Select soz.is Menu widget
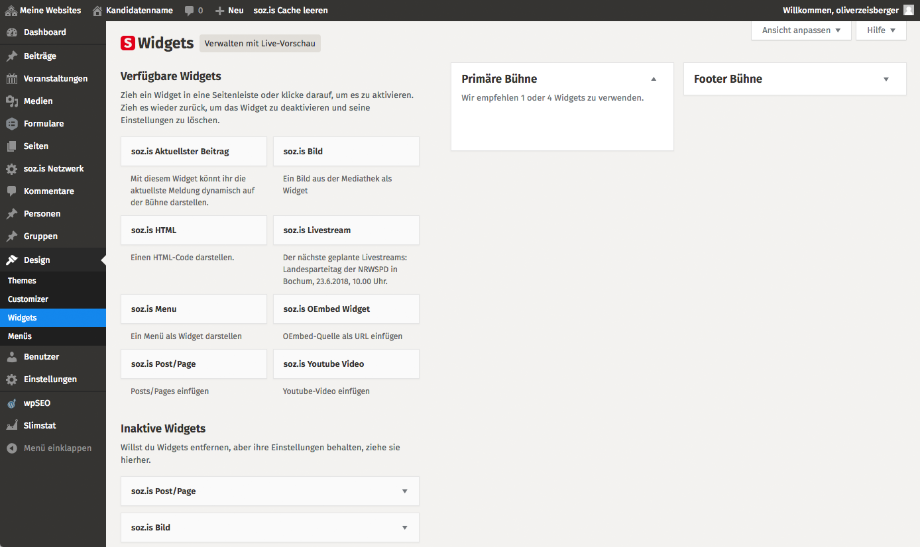The height and width of the screenshot is (547, 920). [194, 309]
